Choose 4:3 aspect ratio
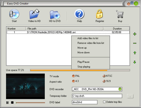The width and height of the screenshot is (141, 108). (73, 81)
